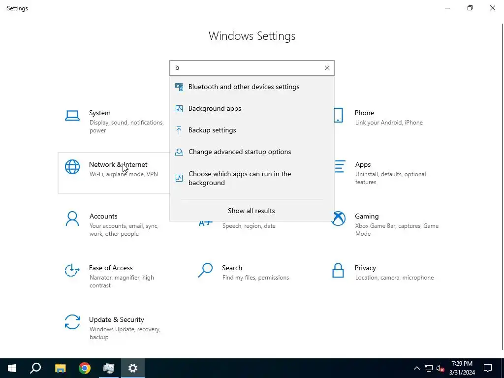Click the Apps list icon
The image size is (504, 378).
[340, 166]
